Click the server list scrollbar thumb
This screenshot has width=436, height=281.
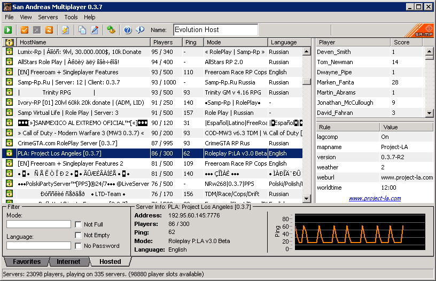pos(306,81)
